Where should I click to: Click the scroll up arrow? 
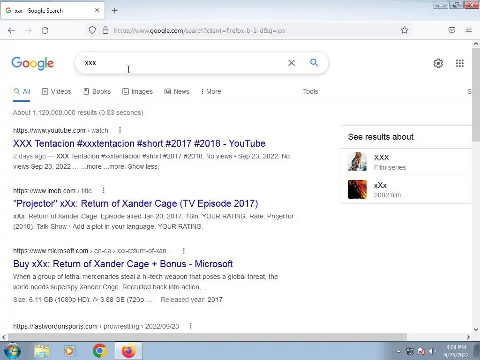476,44
